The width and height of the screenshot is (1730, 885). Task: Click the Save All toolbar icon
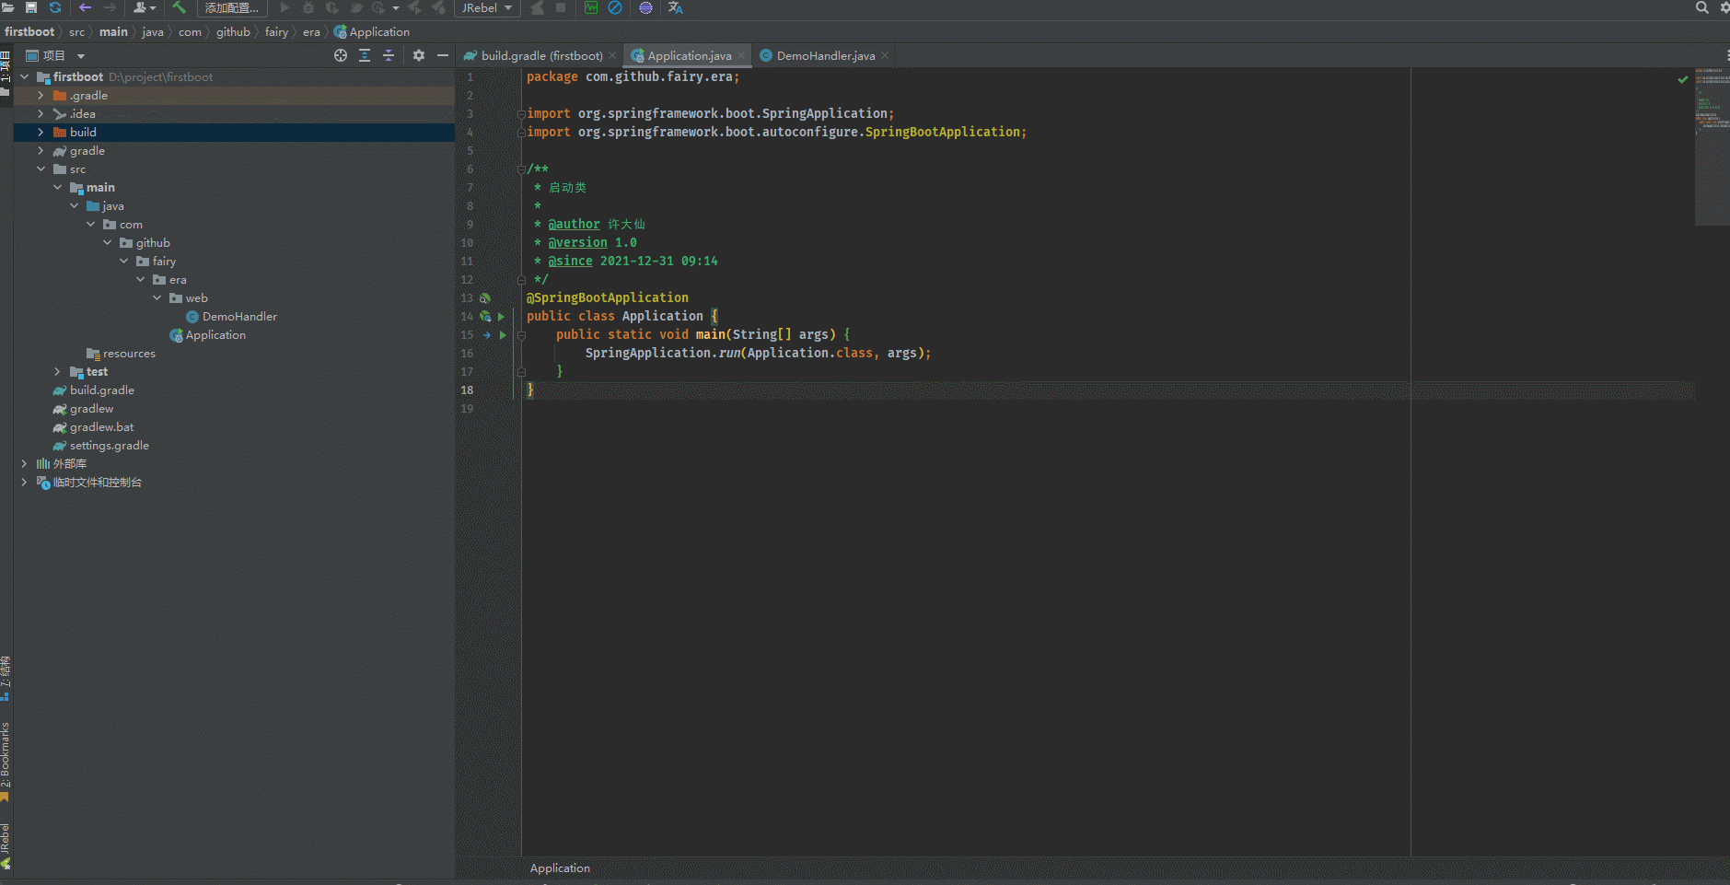click(31, 7)
